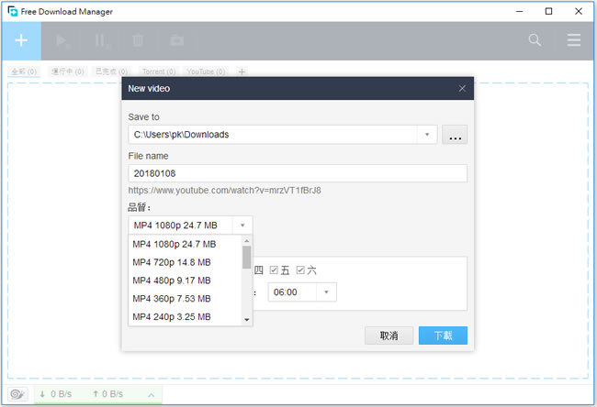The width and height of the screenshot is (597, 407).
Task: Click the plus icon to add download
Action: (21, 40)
